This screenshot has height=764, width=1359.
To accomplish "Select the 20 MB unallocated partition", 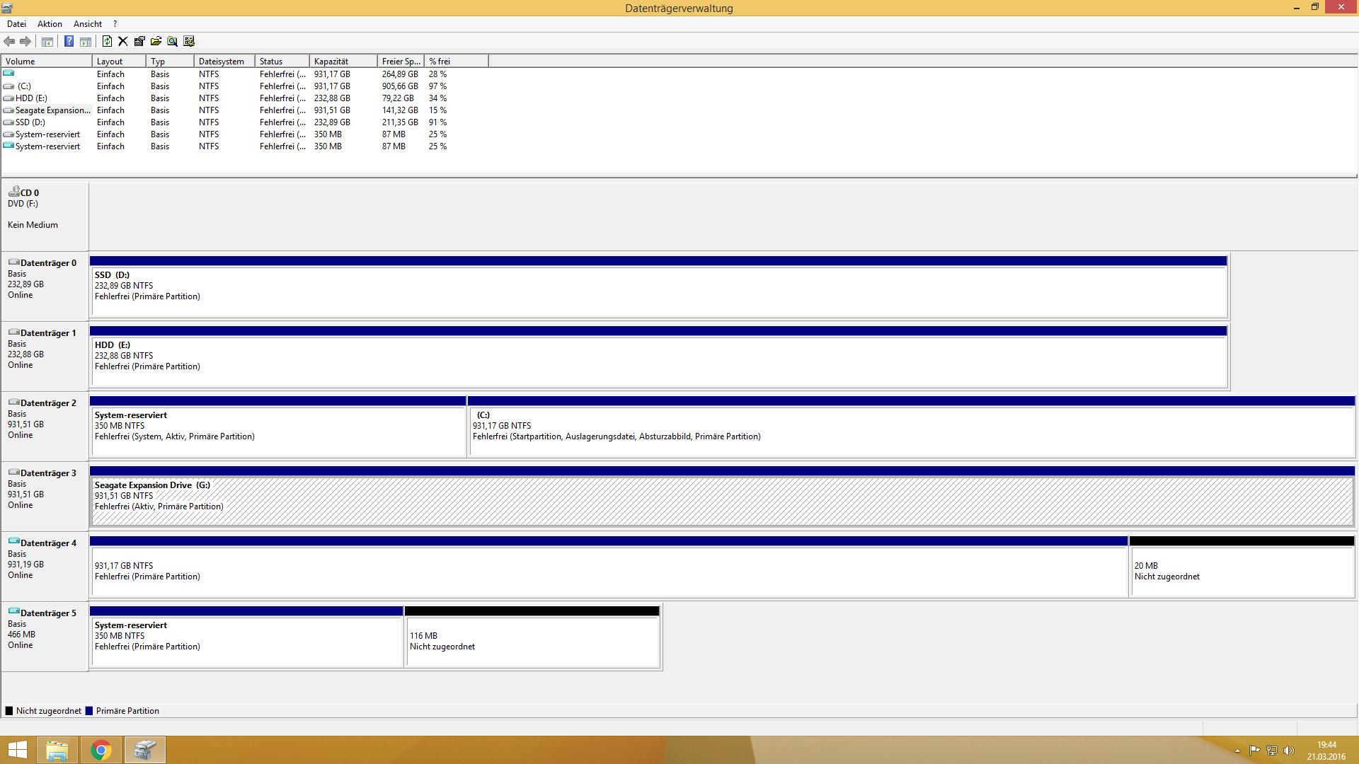I will click(x=1242, y=570).
